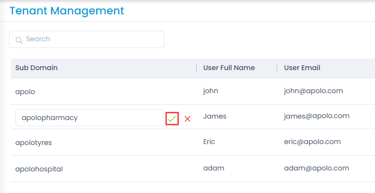This screenshot has height=193, width=375.
Task: Sort by User Full Name column
Action: 229,68
